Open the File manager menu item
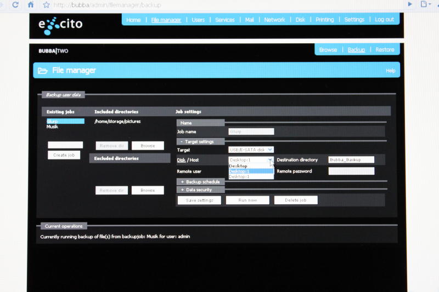 [x=166, y=20]
